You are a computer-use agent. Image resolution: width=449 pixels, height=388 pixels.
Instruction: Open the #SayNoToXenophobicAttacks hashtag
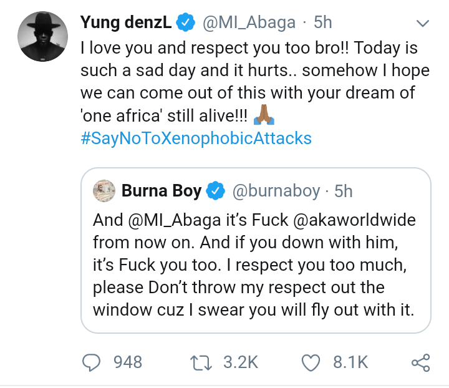(196, 137)
